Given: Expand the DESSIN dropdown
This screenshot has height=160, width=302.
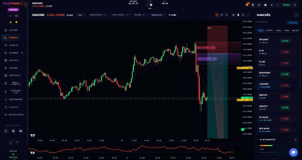Looking at the screenshot, I should [x=141, y=15].
